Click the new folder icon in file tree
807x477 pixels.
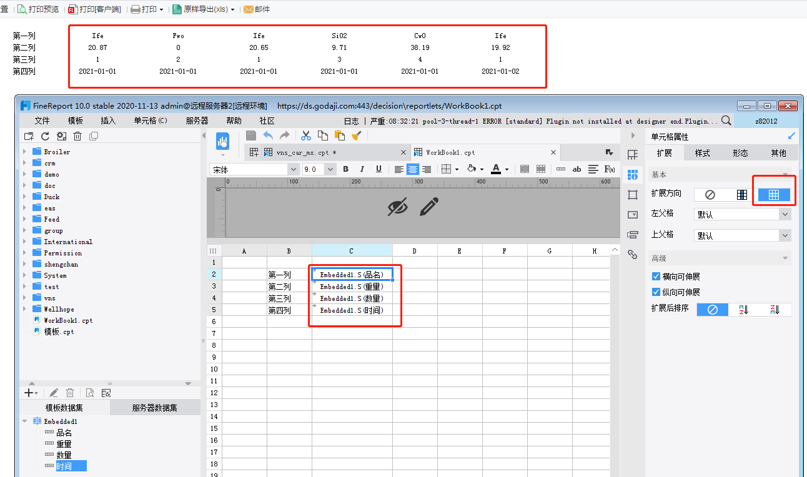[x=29, y=136]
